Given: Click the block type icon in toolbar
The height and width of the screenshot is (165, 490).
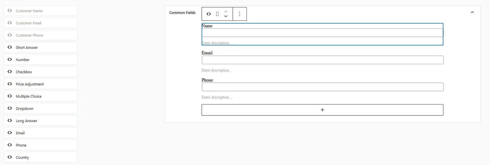Looking at the screenshot, I should (209, 14).
